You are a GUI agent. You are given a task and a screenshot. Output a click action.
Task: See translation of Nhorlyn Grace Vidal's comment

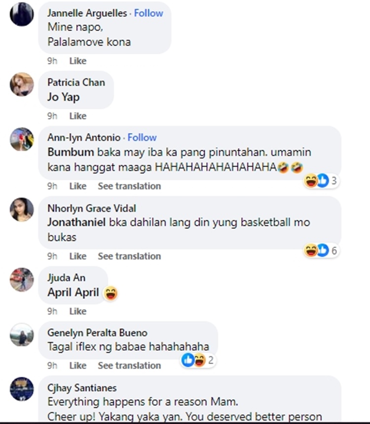click(x=129, y=256)
